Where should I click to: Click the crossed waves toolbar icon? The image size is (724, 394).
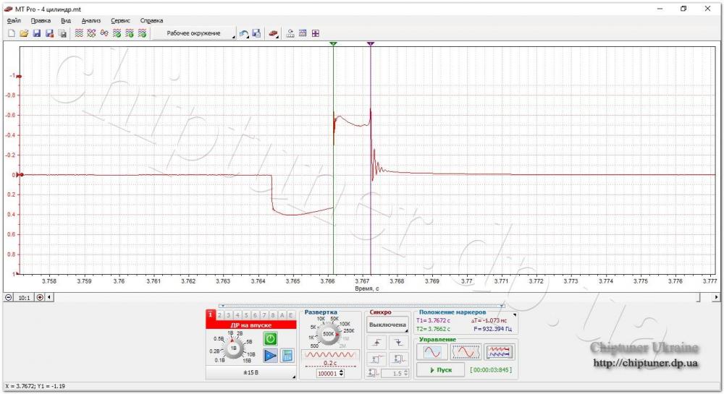point(91,33)
